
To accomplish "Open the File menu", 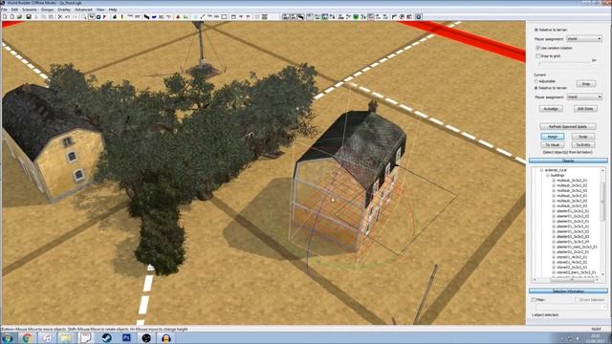I will pos(4,10).
